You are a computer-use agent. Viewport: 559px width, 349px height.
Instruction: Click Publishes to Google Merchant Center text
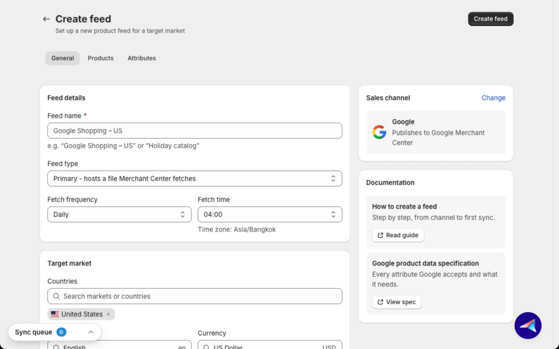(438, 138)
